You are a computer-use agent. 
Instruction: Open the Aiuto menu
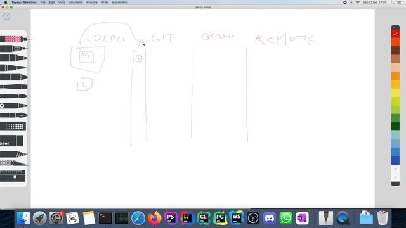tap(105, 3)
